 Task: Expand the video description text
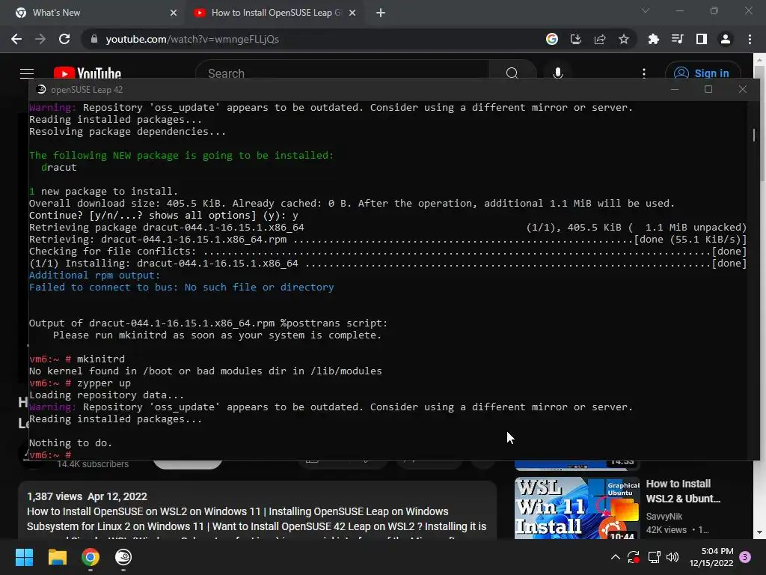pos(257,519)
